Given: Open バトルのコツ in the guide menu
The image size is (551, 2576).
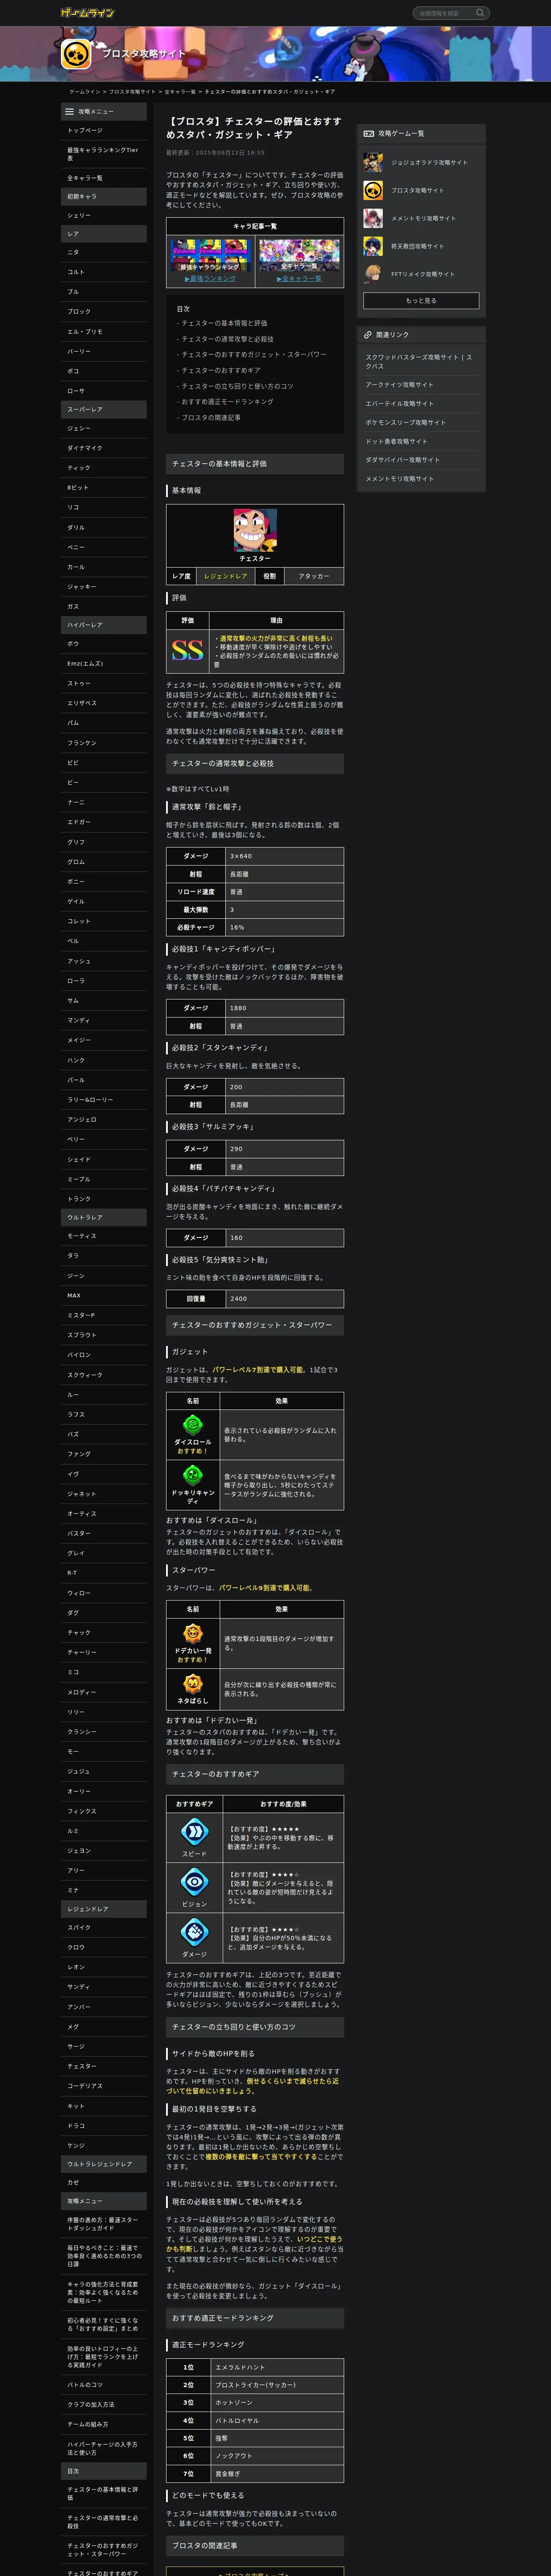Looking at the screenshot, I should point(104,2385).
